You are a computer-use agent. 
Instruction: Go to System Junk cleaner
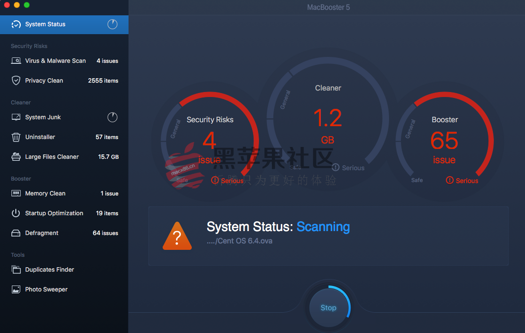click(x=64, y=117)
